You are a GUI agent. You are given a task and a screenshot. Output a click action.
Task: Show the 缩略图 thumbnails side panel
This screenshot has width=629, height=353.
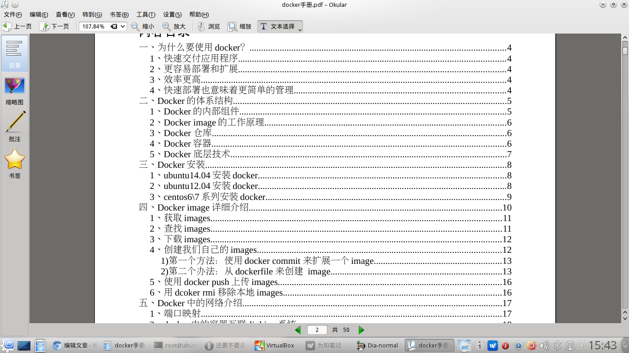click(x=15, y=91)
